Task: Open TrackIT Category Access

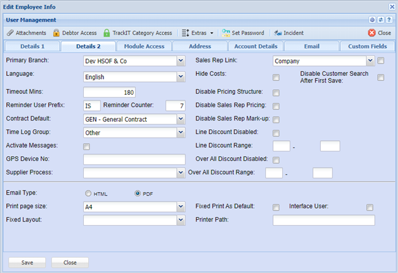Action: click(x=137, y=33)
